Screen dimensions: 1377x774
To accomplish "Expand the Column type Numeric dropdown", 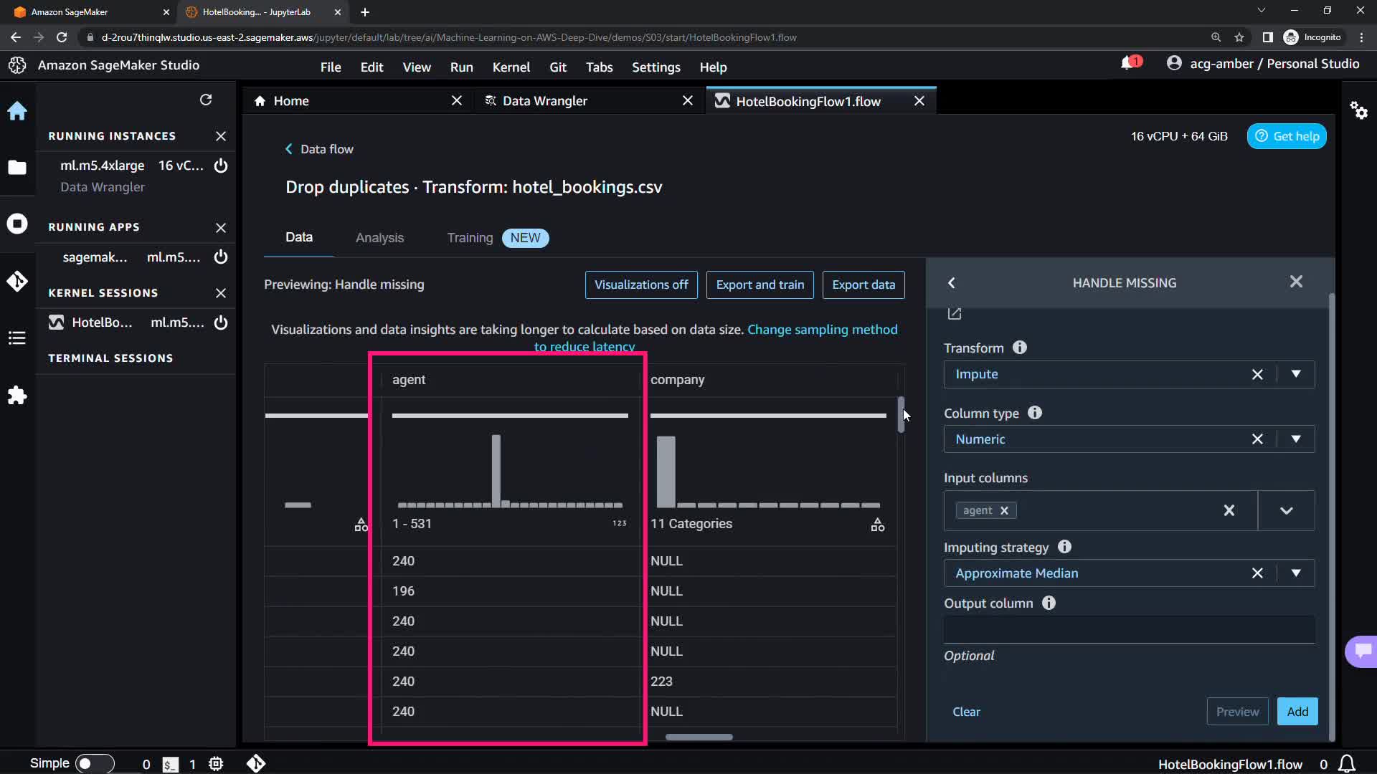I will pos(1295,439).
